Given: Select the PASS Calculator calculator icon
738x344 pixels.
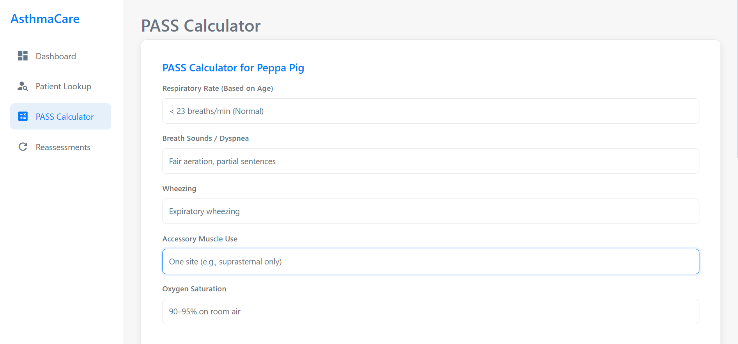Looking at the screenshot, I should (23, 116).
